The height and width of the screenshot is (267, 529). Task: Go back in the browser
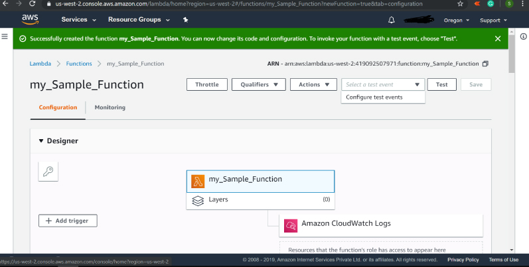5,4
